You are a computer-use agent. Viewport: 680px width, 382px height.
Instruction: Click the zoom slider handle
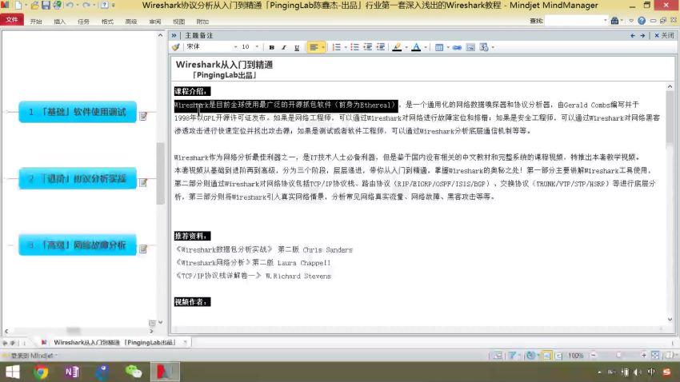pyautogui.click(x=618, y=355)
